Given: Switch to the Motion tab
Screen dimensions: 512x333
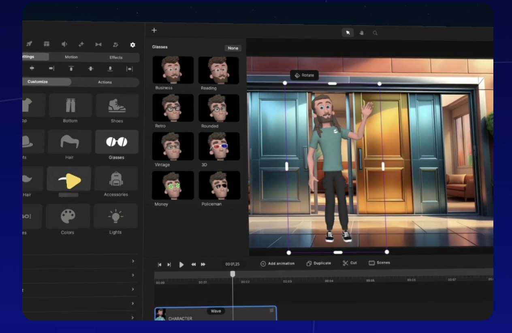Looking at the screenshot, I should click(71, 57).
